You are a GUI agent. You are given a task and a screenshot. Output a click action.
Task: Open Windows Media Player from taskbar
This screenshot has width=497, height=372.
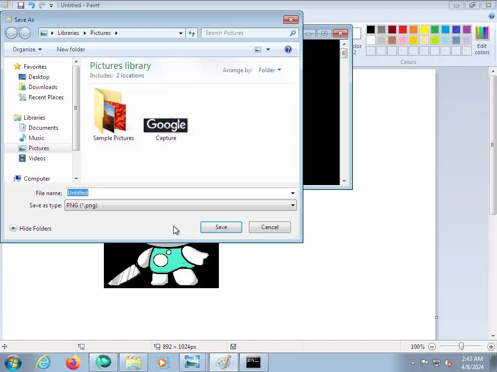[163, 362]
